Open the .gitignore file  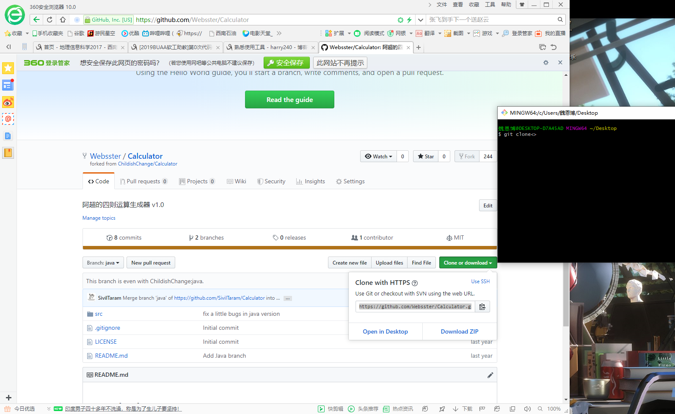coord(107,328)
